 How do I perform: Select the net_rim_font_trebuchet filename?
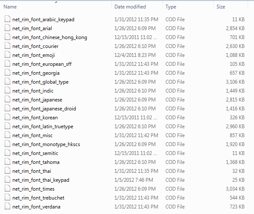[x=38, y=198]
